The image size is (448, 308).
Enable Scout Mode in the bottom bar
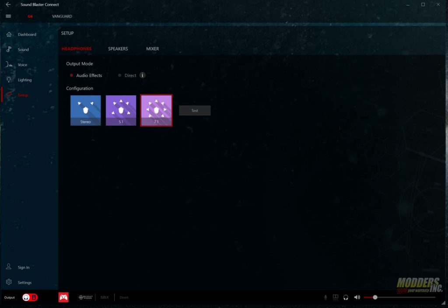[x=85, y=297]
